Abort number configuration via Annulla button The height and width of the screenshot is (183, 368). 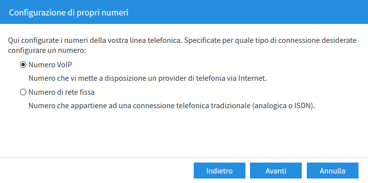[x=333, y=171]
